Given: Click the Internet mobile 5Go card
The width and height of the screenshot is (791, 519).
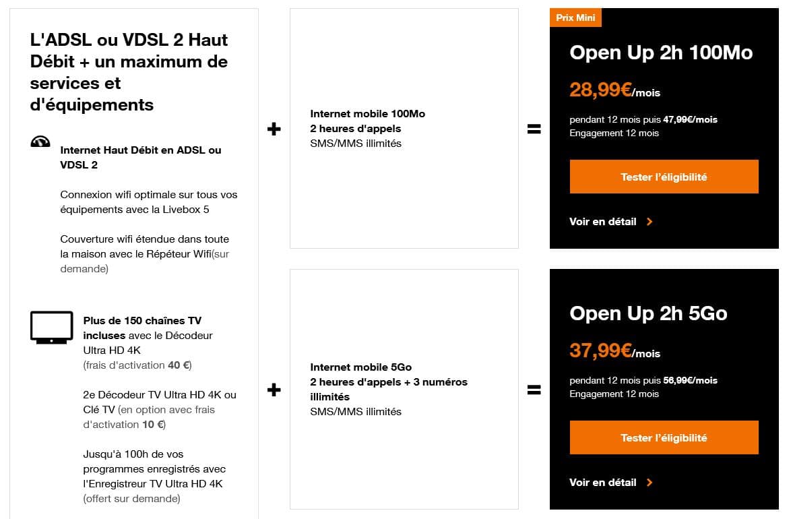Looking at the screenshot, I should pyautogui.click(x=404, y=389).
